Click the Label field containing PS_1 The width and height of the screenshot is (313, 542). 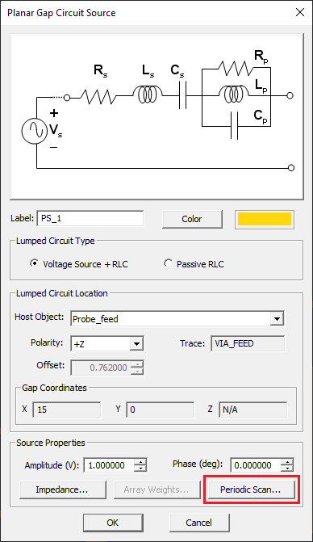[x=90, y=218]
